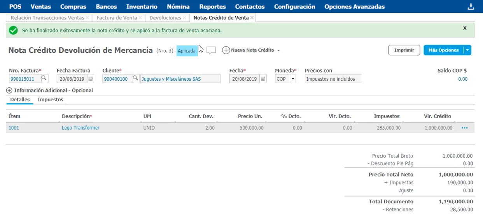Click the Imprimir button
The height and width of the screenshot is (215, 483).
pyautogui.click(x=404, y=50)
